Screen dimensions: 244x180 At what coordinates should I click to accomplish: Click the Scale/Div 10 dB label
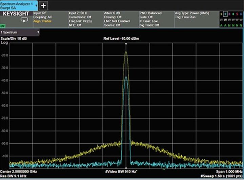pyautogui.click(x=14, y=39)
